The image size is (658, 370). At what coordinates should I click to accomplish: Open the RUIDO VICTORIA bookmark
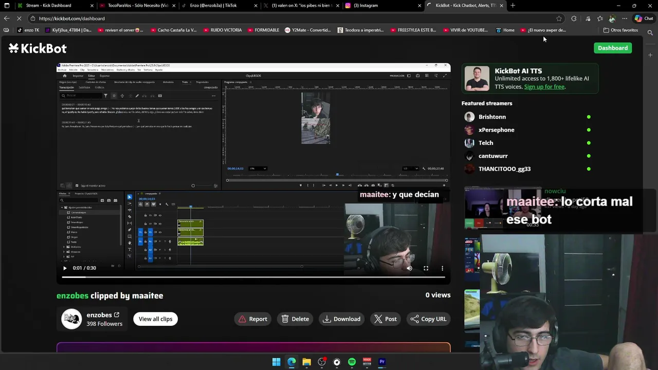pos(222,30)
